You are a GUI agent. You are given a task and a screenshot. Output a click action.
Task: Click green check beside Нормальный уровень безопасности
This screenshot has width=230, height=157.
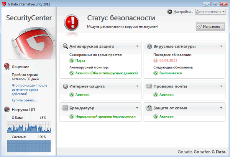click(72, 117)
